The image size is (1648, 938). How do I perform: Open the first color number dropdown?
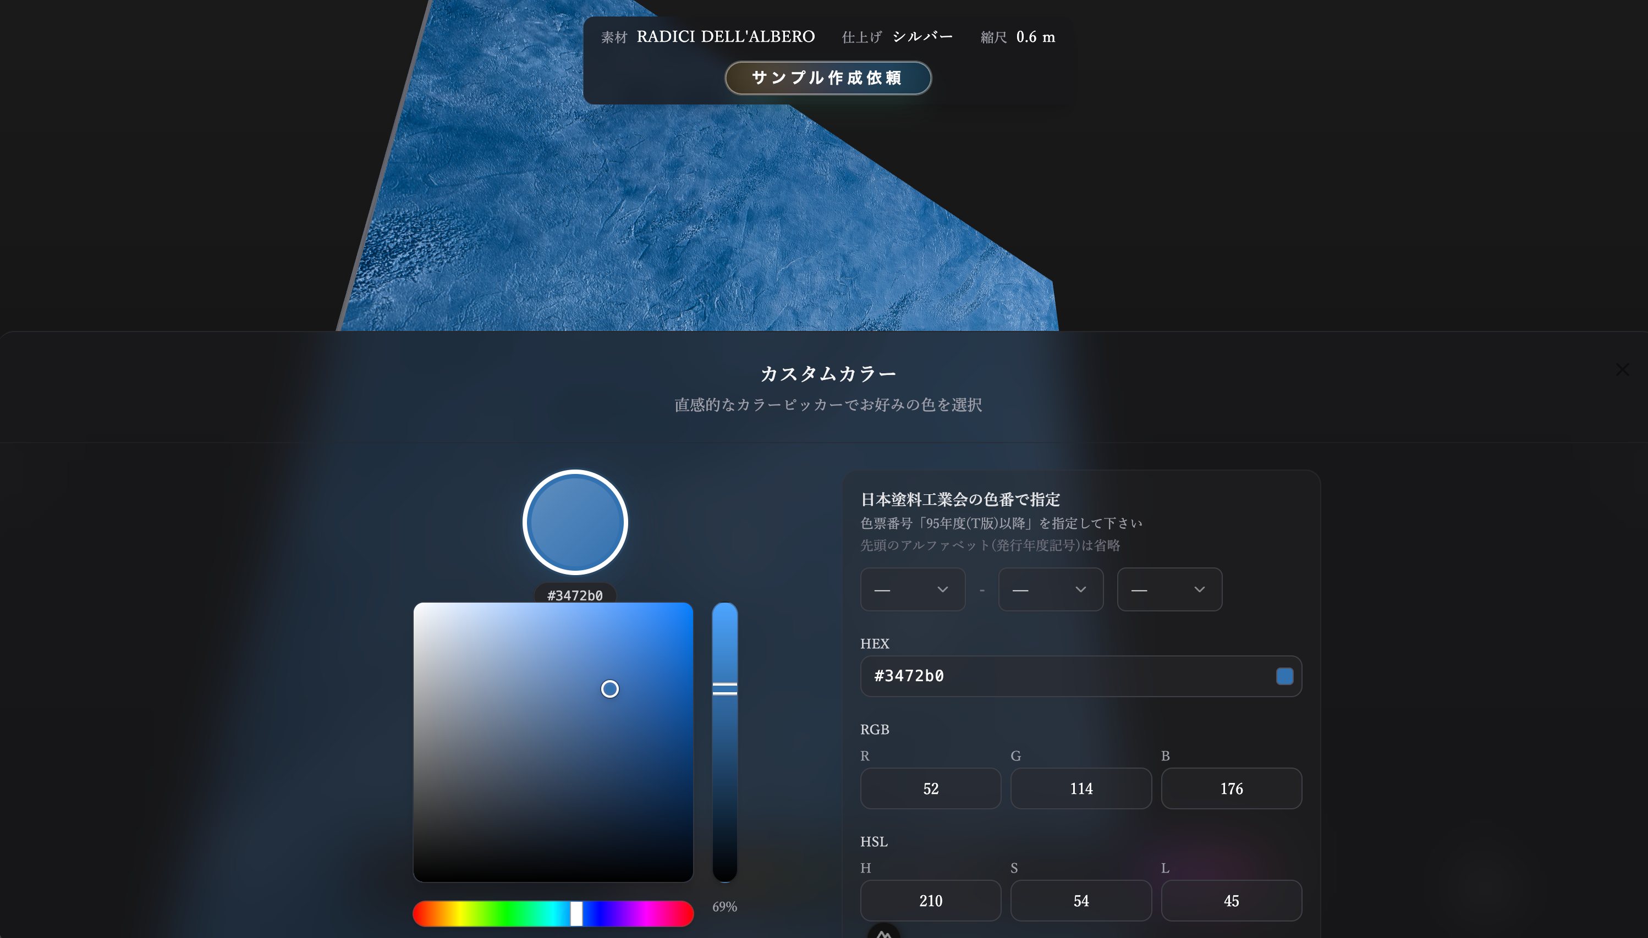912,589
